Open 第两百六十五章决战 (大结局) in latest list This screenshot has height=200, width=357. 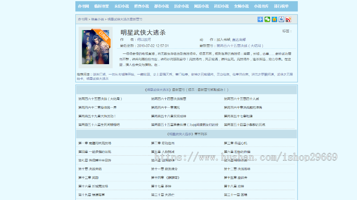click(100, 99)
